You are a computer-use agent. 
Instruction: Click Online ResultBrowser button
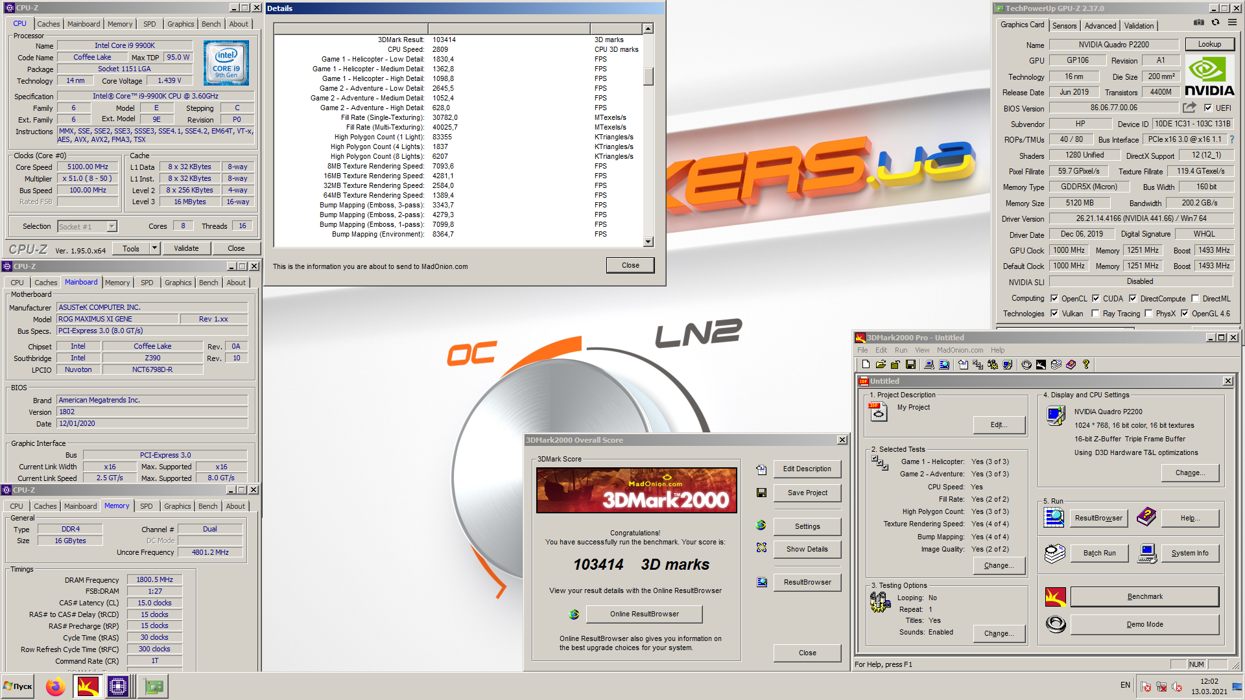644,614
